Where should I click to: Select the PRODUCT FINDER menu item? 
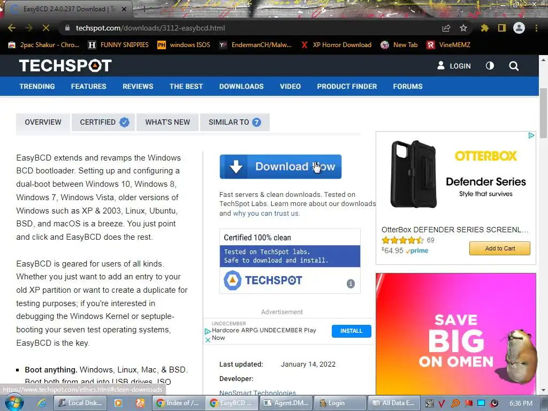347,86
